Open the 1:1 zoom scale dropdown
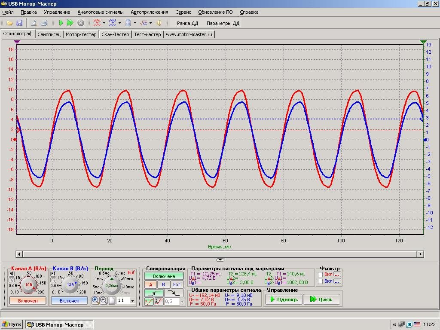The width and height of the screenshot is (440, 330). (132, 300)
